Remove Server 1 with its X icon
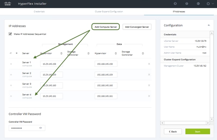This screenshot has height=140, width=217. coord(149,64)
